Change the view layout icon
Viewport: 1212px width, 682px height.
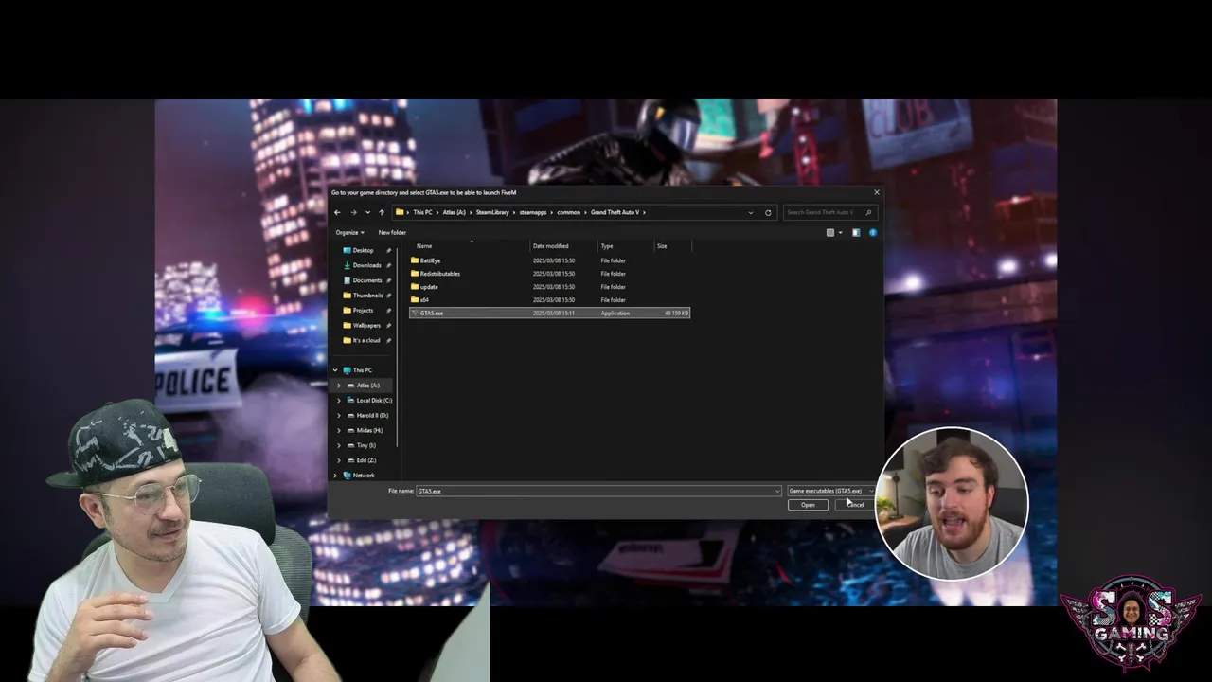tap(830, 232)
